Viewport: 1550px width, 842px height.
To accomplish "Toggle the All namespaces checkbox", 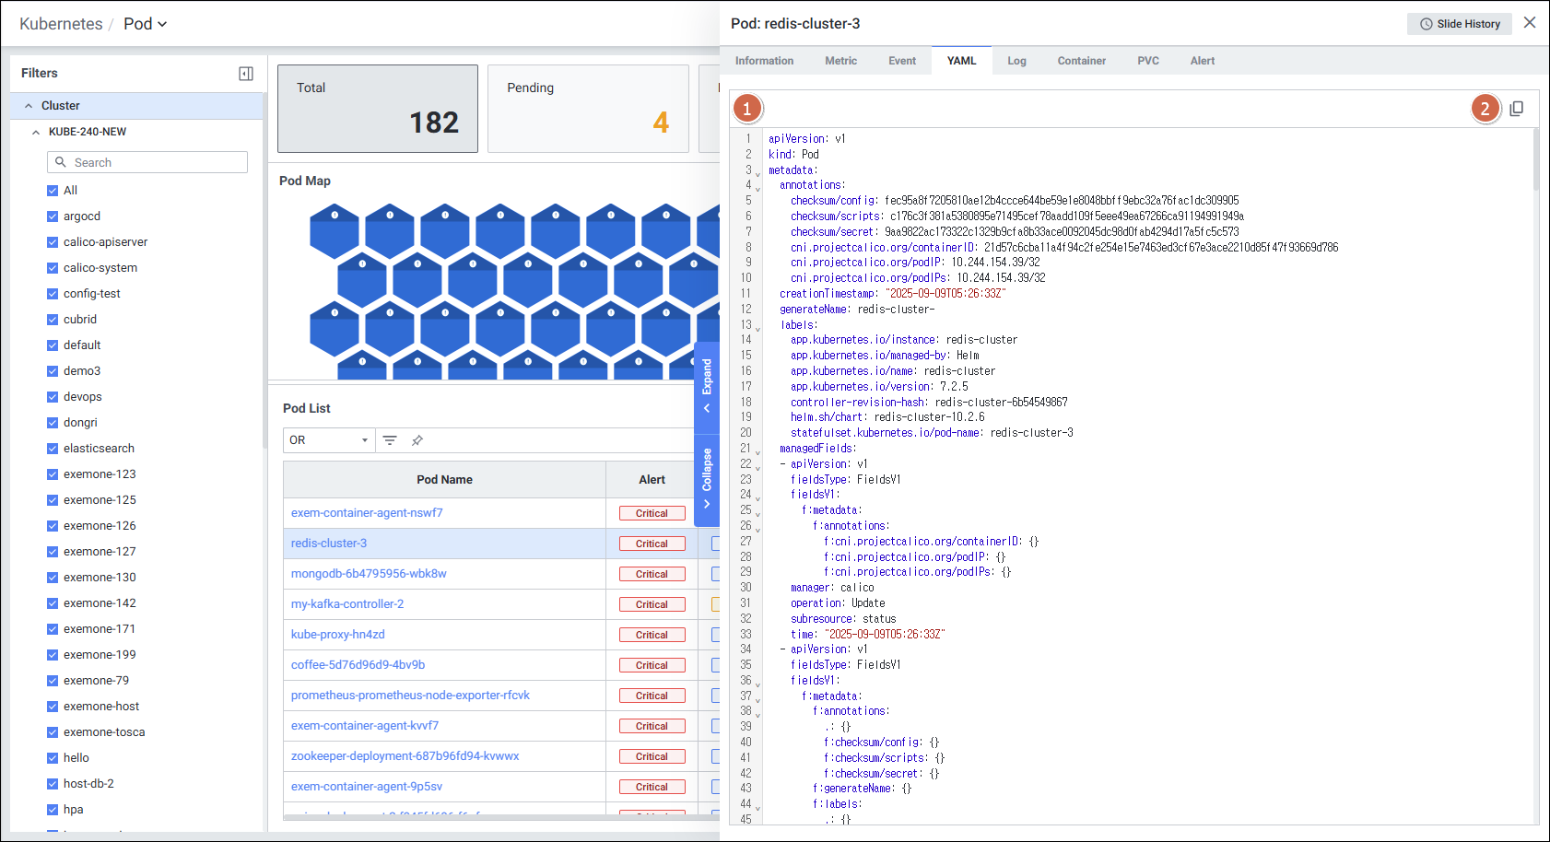I will pyautogui.click(x=53, y=191).
